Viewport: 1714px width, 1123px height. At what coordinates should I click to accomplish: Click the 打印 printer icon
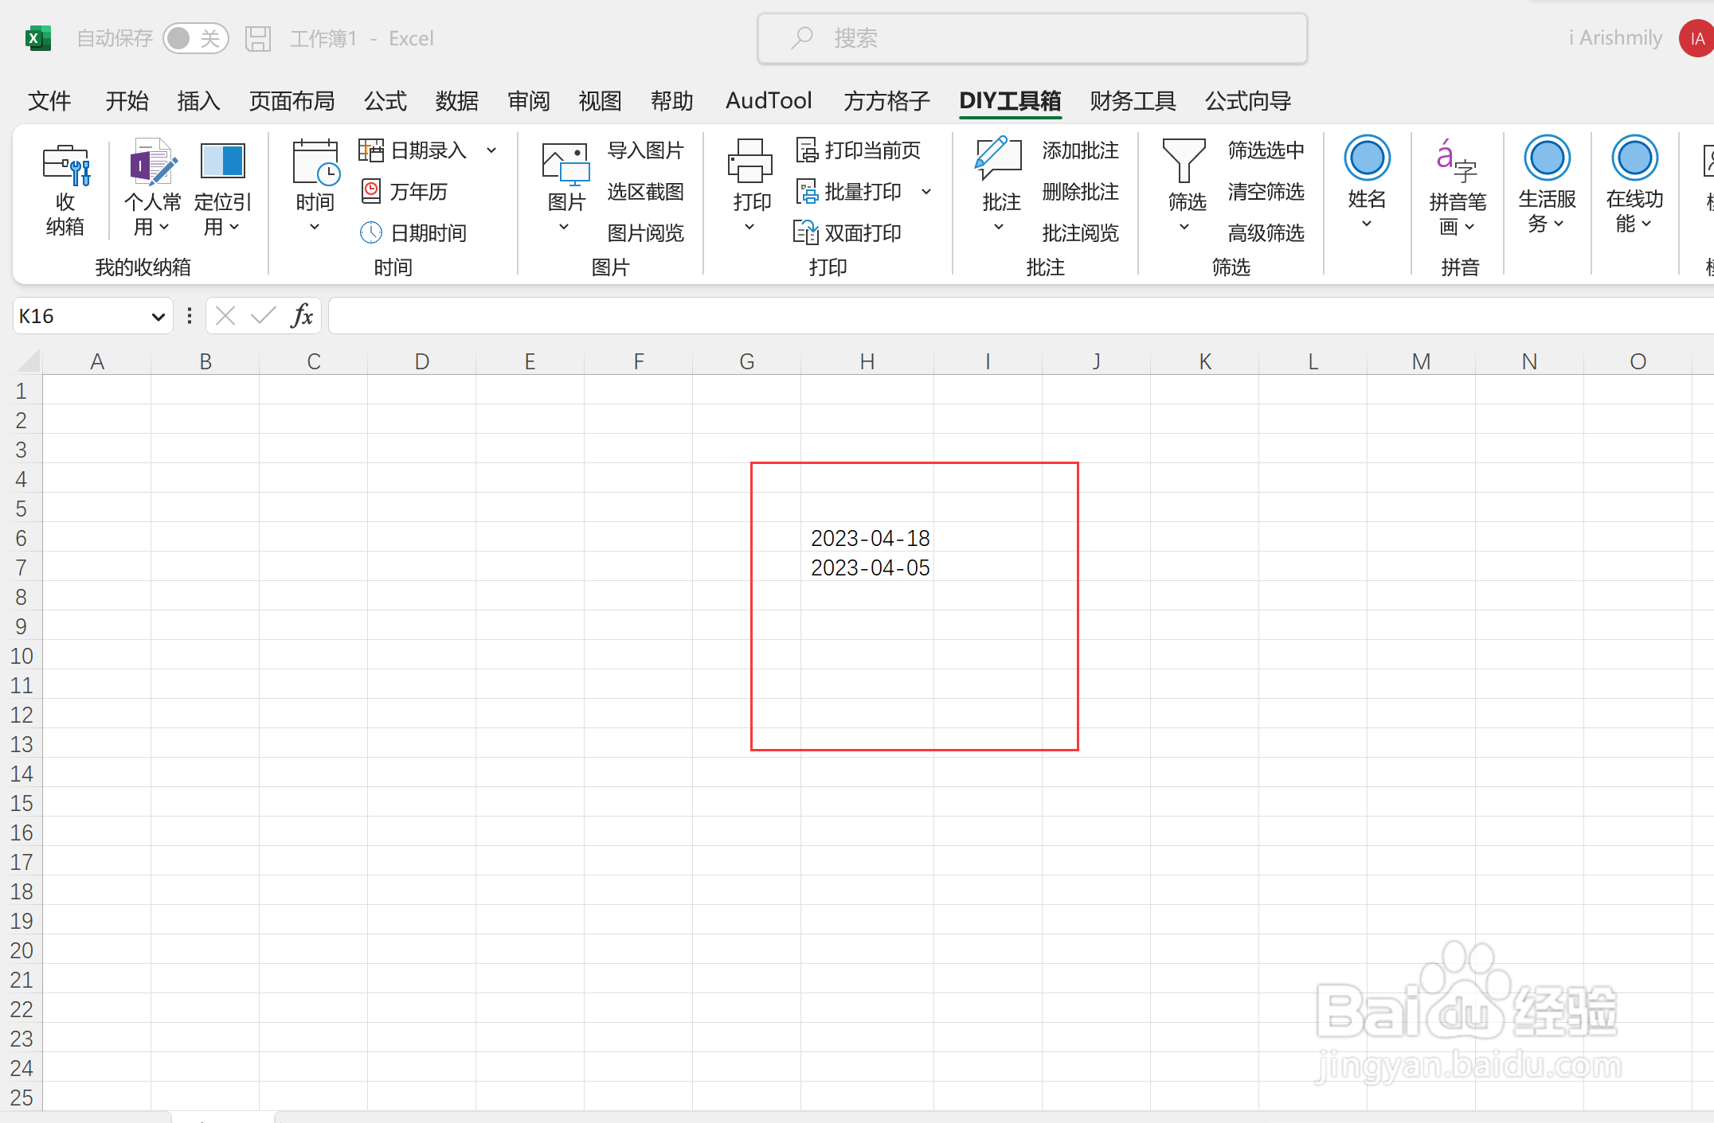coord(750,162)
